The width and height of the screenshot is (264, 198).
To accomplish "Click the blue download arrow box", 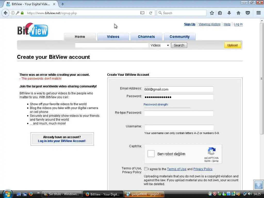I will tap(258, 185).
